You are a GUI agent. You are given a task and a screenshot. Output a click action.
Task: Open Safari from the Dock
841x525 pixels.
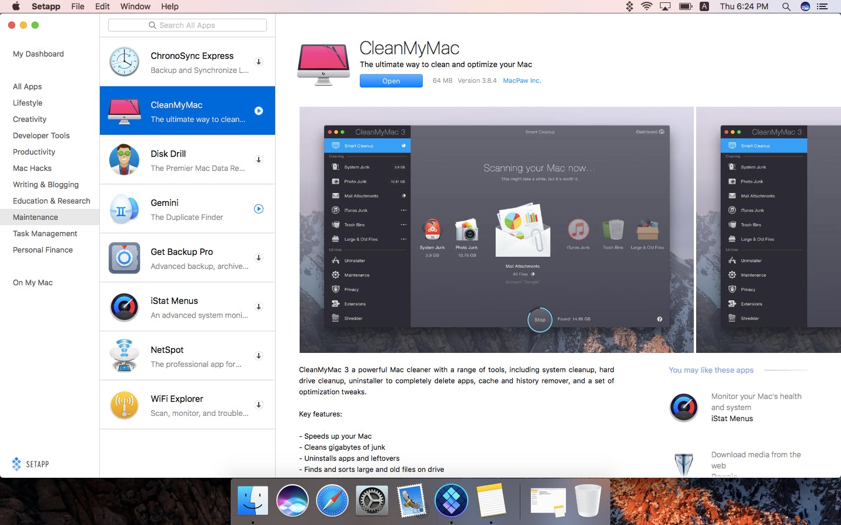click(332, 501)
